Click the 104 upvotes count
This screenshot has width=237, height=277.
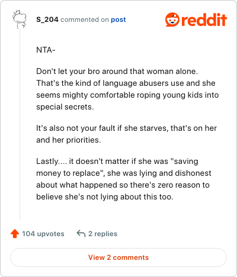click(x=43, y=234)
